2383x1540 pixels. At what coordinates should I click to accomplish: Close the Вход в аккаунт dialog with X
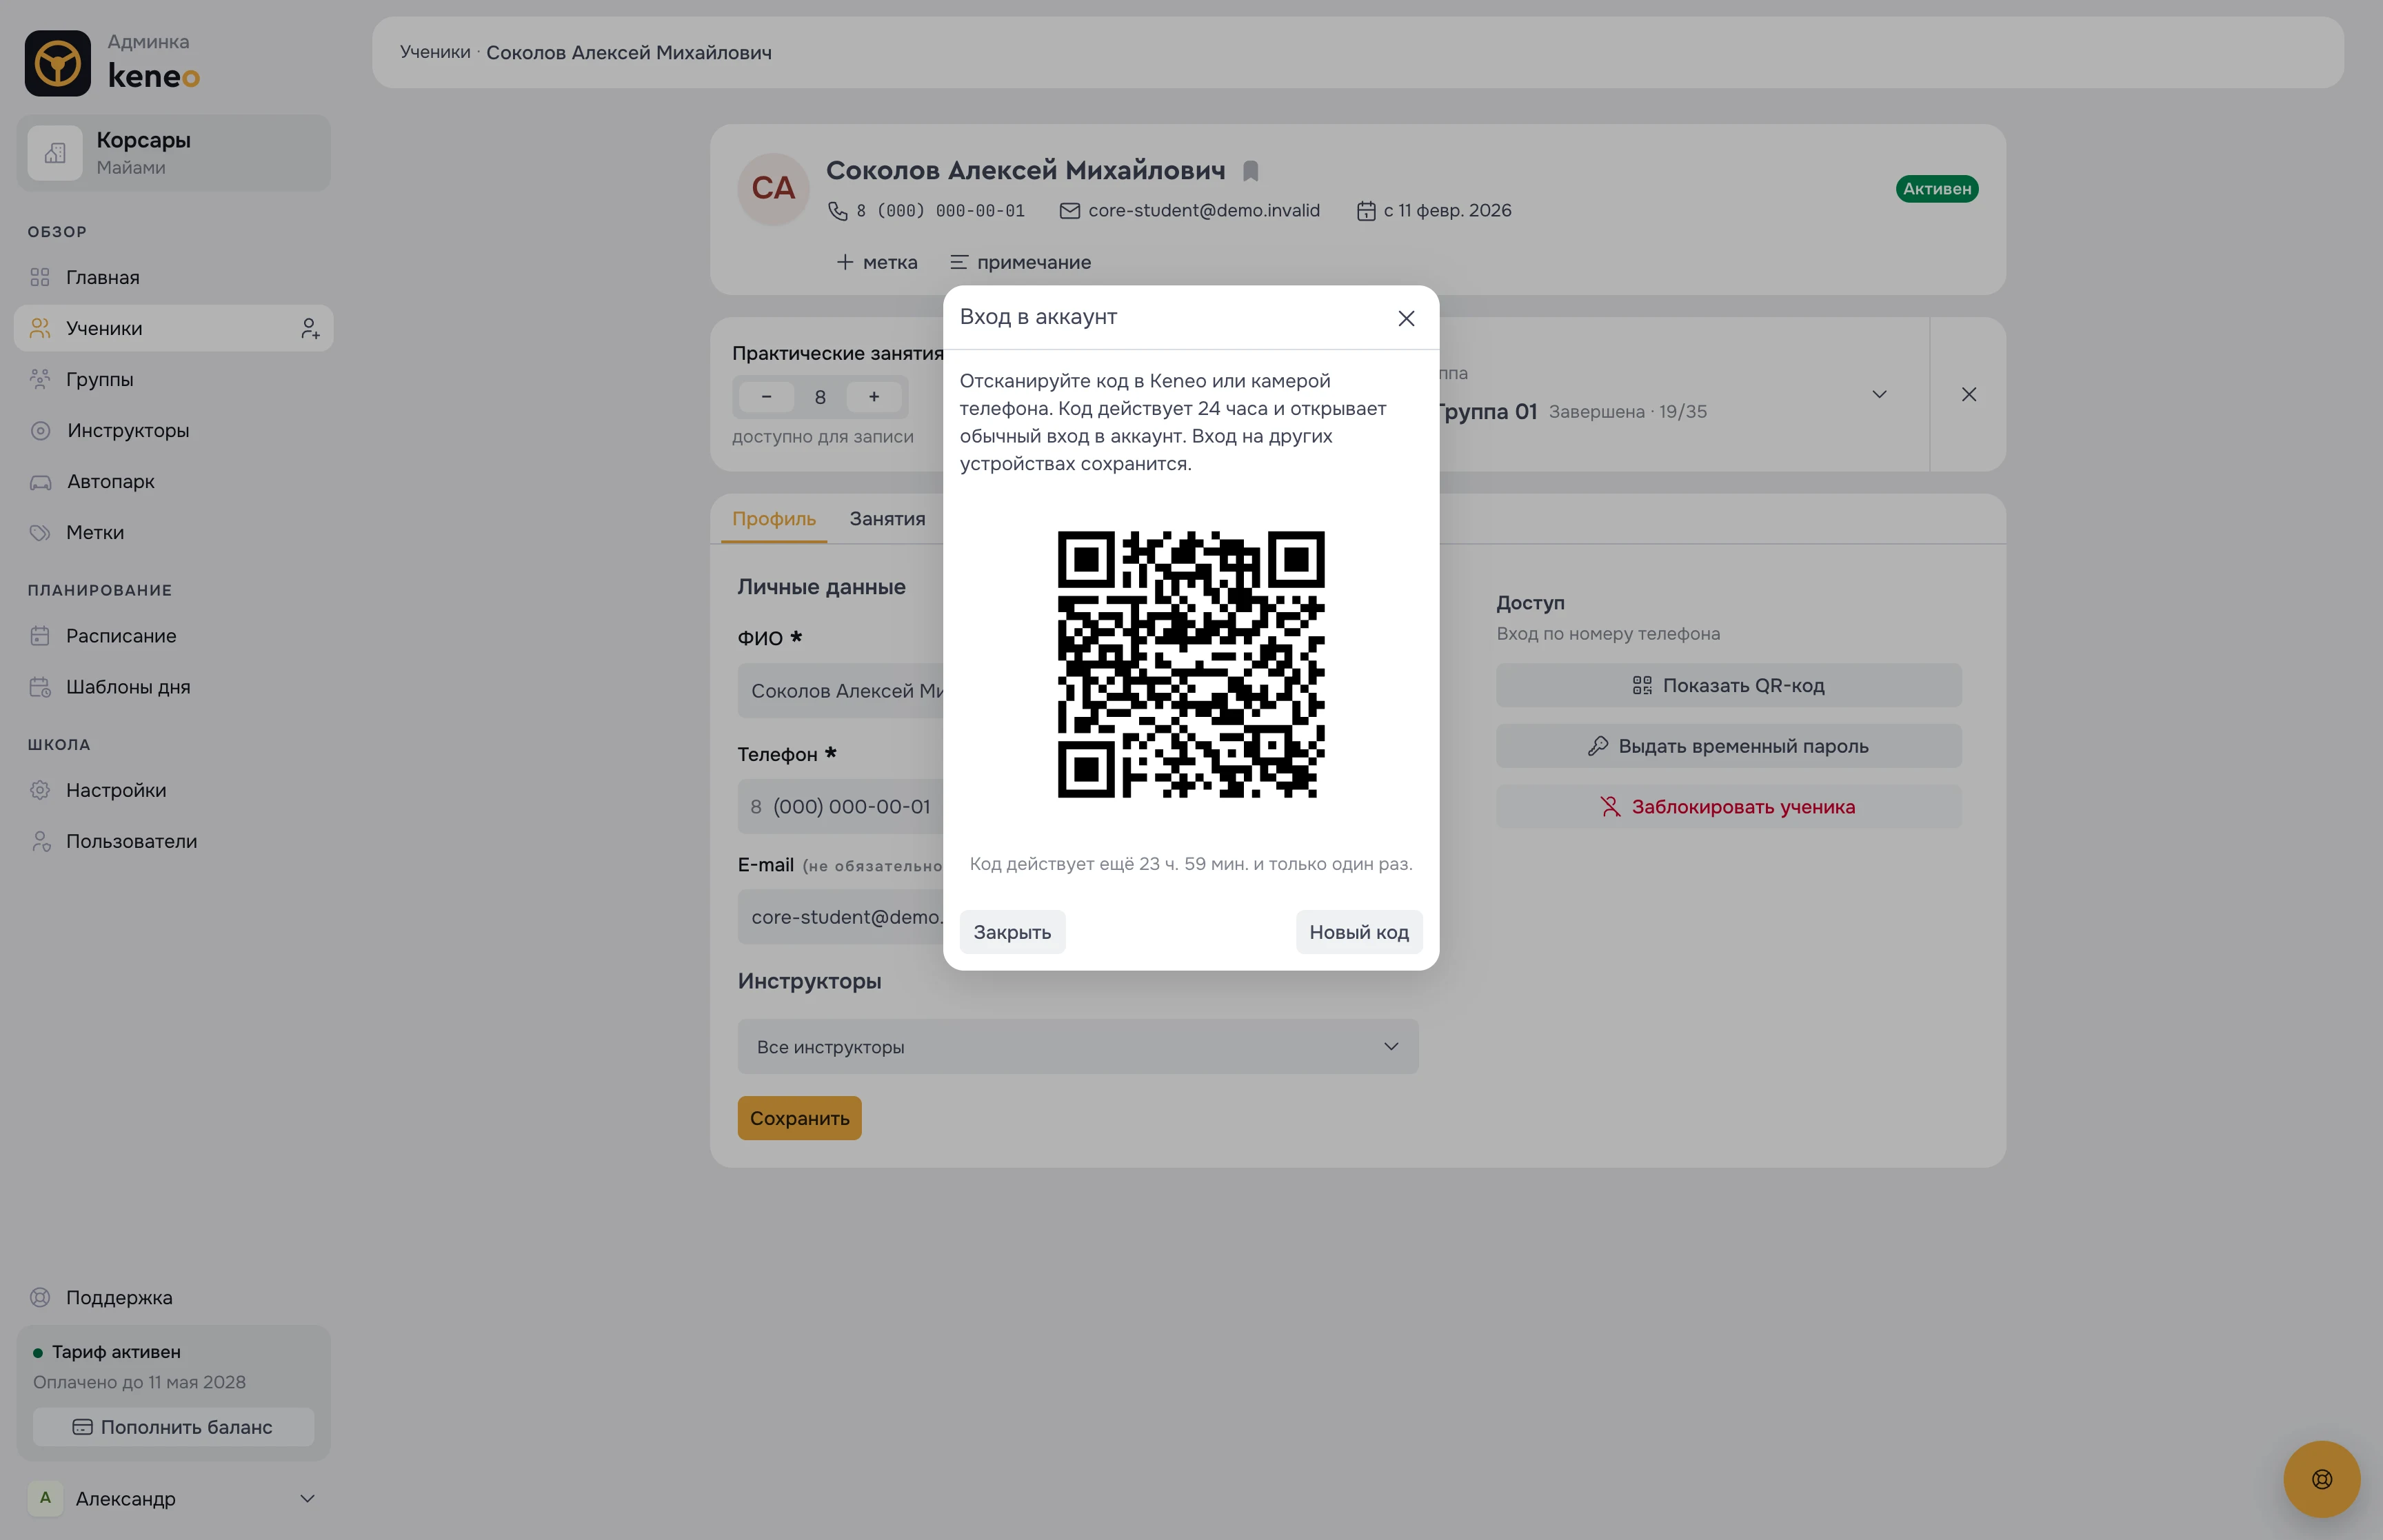[1406, 318]
